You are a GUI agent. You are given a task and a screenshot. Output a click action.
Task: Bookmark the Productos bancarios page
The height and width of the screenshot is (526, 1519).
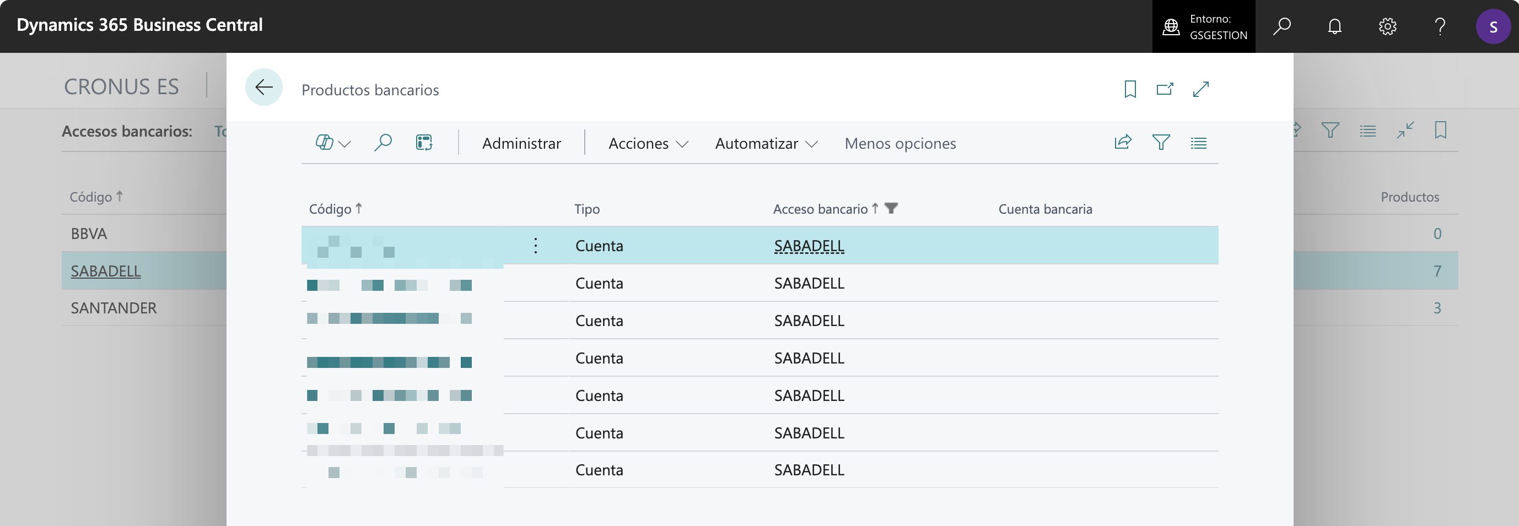pos(1130,89)
